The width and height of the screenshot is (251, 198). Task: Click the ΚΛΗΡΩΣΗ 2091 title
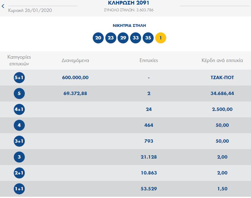[x=129, y=3]
